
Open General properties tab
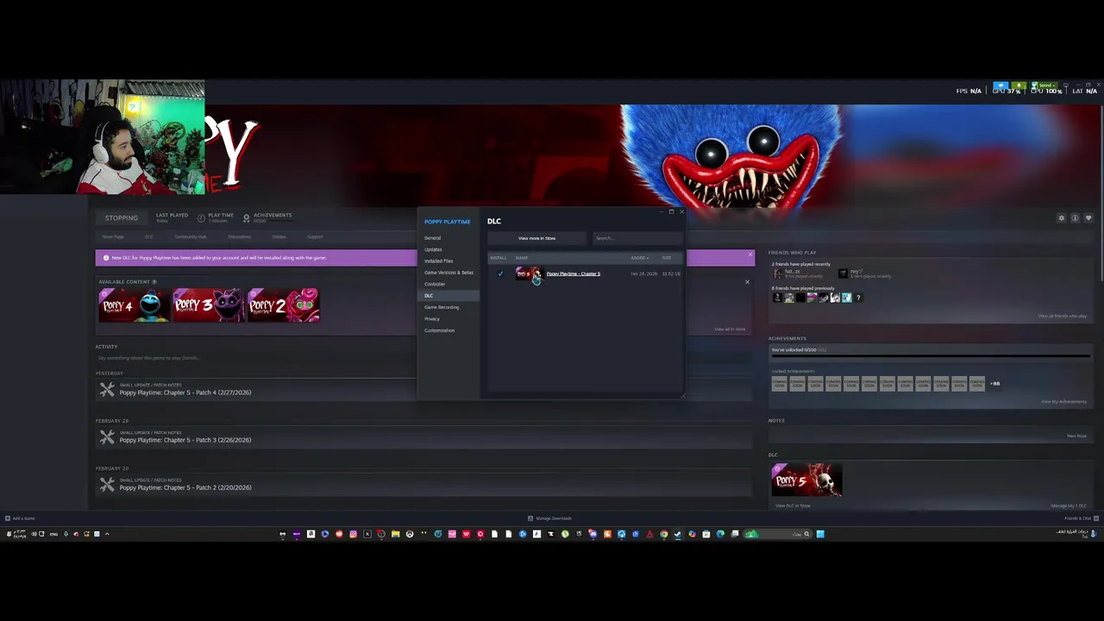[x=432, y=238]
